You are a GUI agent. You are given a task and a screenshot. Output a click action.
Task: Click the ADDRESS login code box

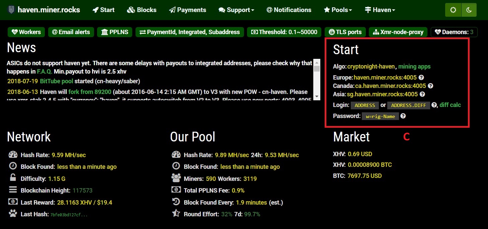(x=365, y=105)
